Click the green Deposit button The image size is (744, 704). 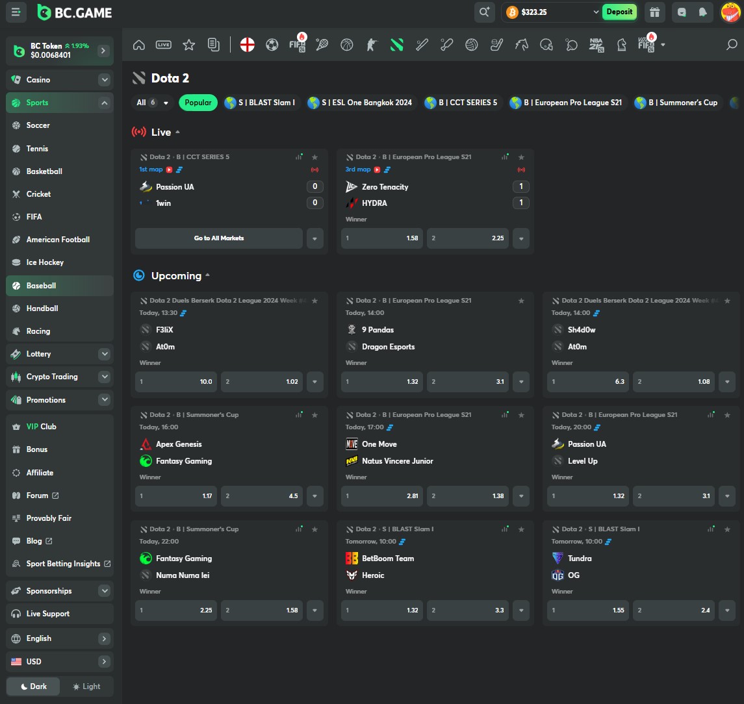point(619,12)
